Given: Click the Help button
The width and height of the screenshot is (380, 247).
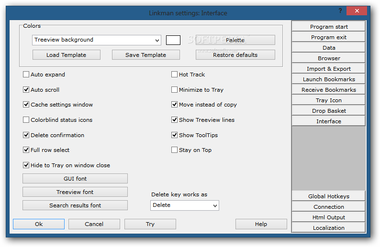Looking at the screenshot, I should click(x=261, y=224).
